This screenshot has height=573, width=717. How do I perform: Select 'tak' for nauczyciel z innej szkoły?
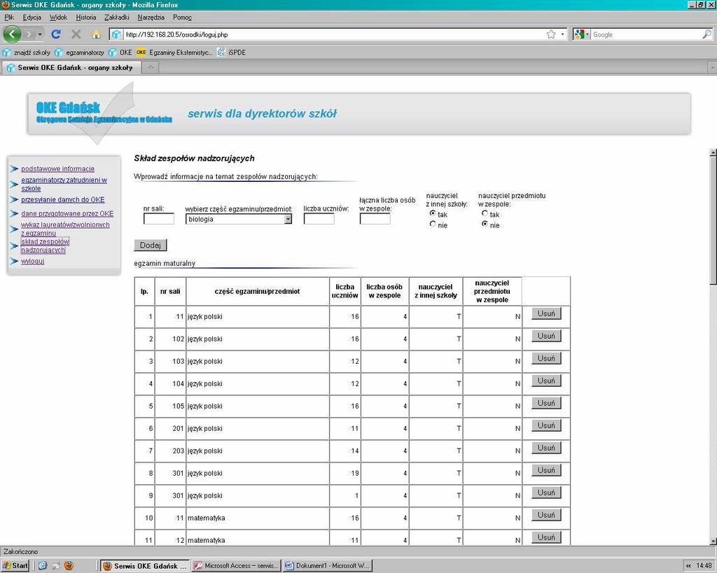(x=433, y=213)
